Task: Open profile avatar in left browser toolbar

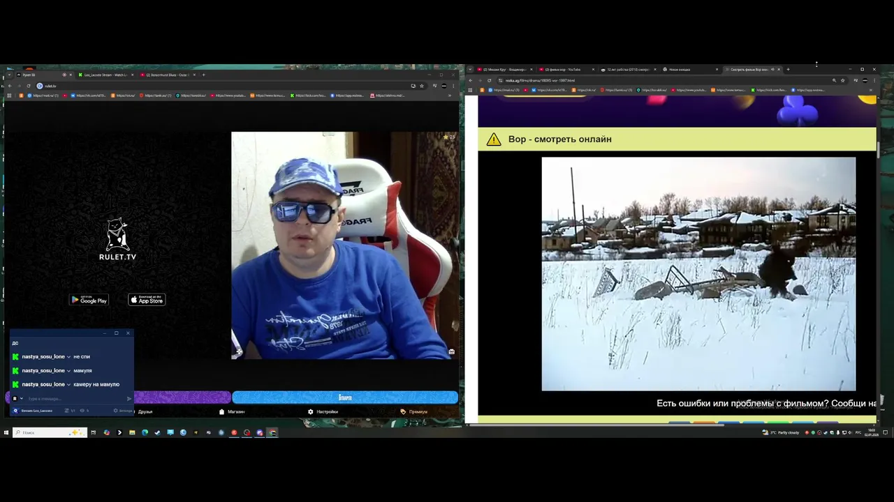Action: tap(444, 86)
